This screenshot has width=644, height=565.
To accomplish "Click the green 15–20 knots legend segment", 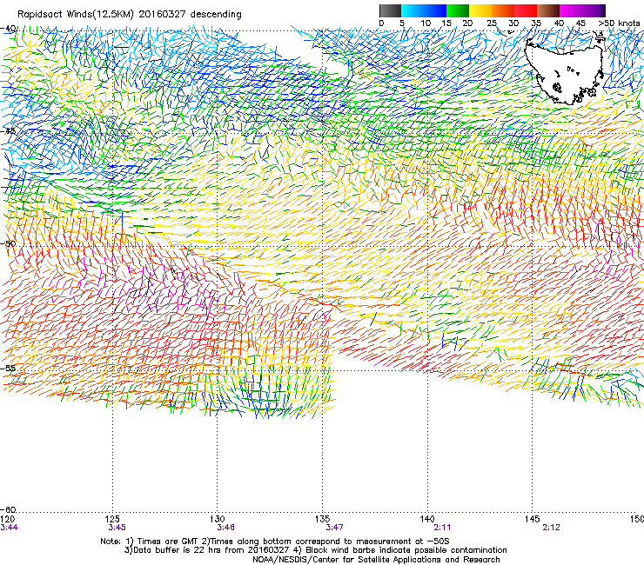I will coord(458,10).
